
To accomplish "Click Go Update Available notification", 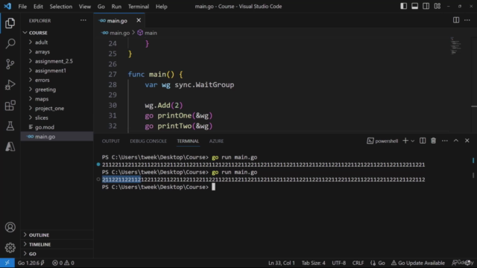I will point(418,263).
